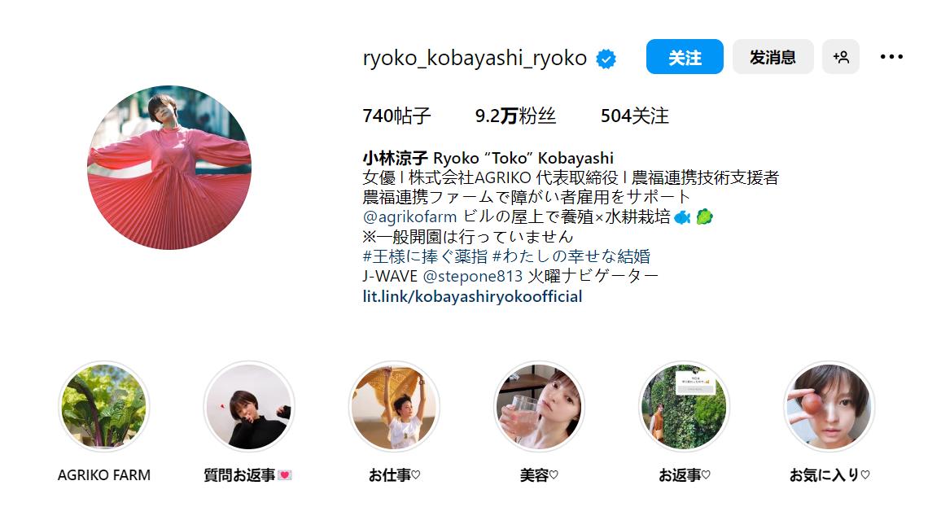Open the 9.2万粉丝 followers list
This screenshot has height=529, width=941.
515,116
